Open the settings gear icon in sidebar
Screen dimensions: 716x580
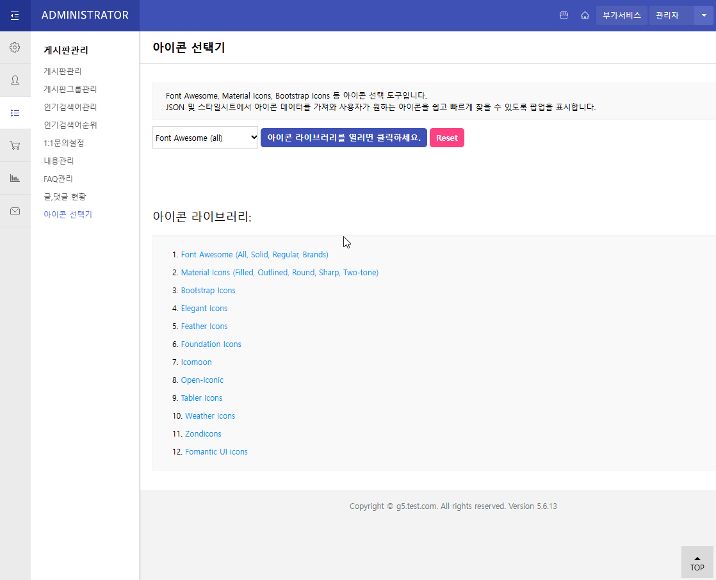coord(15,47)
